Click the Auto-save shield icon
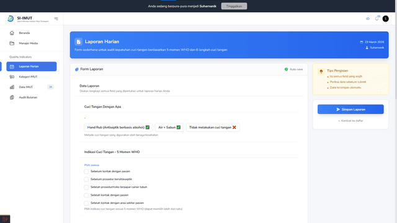 point(286,69)
